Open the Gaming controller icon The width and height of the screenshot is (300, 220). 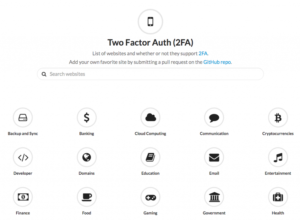pyautogui.click(x=150, y=197)
